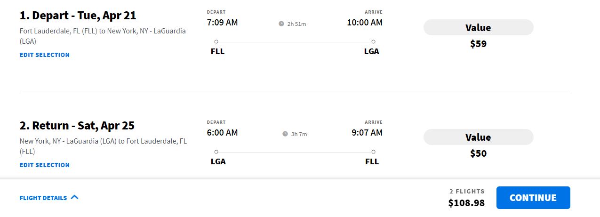Screen dimensions: 600x217
Task: Click the $108.98 total price
Action: pyautogui.click(x=466, y=203)
